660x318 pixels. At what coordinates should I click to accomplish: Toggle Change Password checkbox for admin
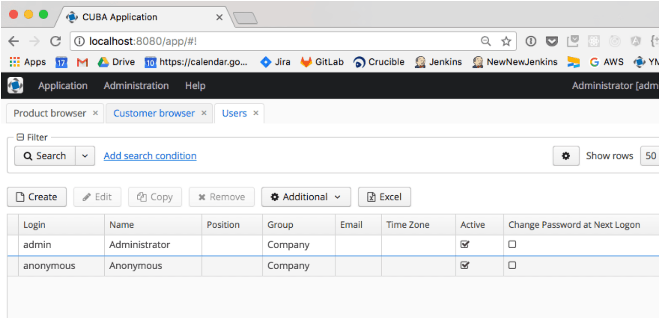tap(512, 245)
